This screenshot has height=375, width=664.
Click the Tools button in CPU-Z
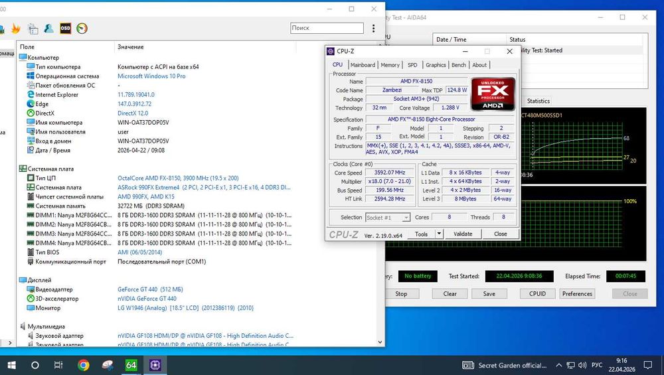(422, 234)
